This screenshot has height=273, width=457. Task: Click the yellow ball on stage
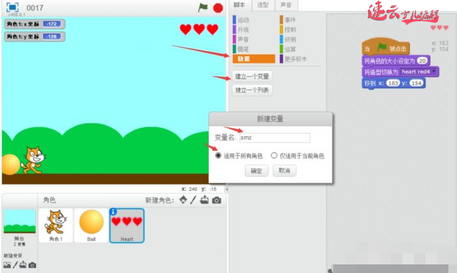coord(10,164)
